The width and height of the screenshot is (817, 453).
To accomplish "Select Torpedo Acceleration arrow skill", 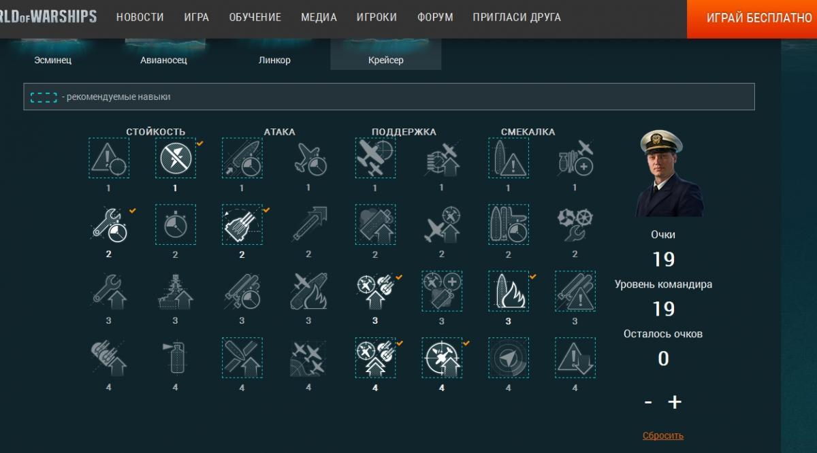I will 309,225.
